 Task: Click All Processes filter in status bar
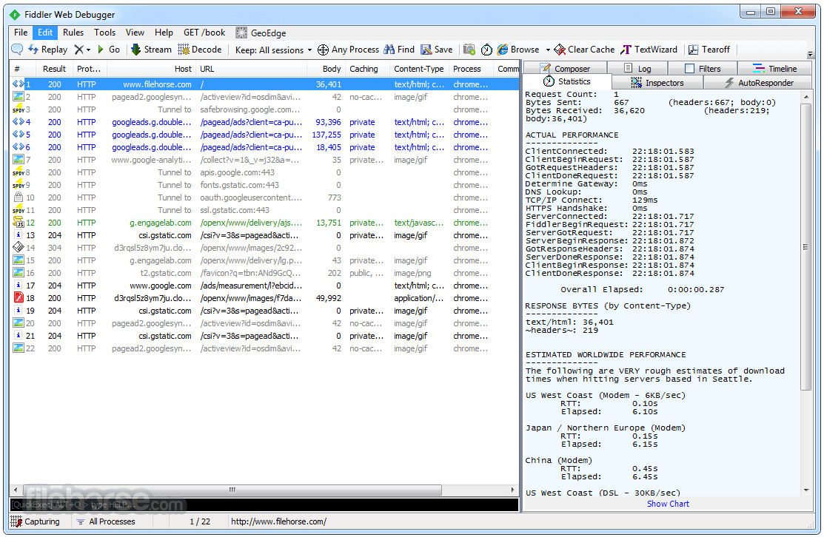pyautogui.click(x=106, y=521)
